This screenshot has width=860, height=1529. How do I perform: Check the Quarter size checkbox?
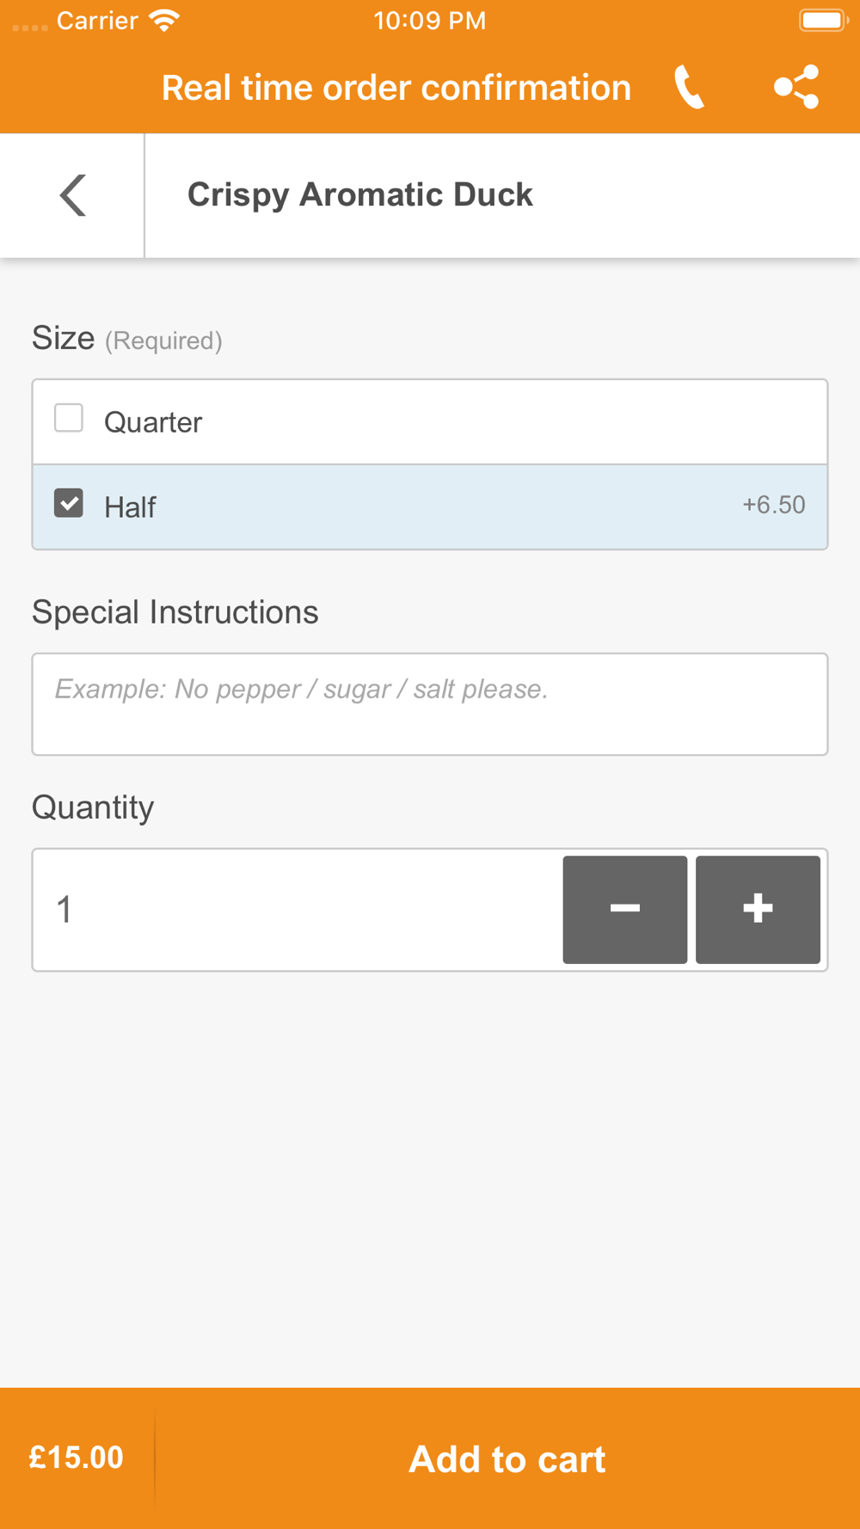[69, 419]
